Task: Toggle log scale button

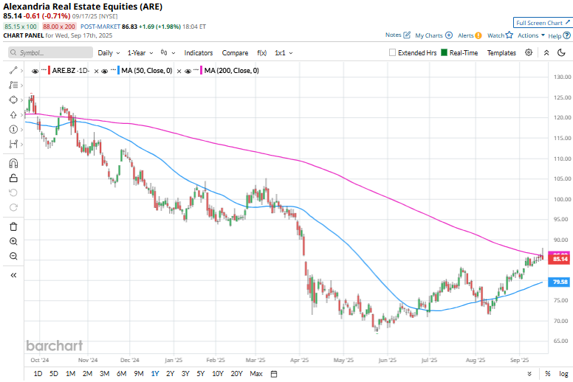Action: click(x=563, y=374)
